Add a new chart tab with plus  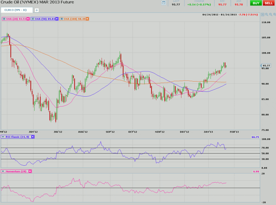point(36,10)
